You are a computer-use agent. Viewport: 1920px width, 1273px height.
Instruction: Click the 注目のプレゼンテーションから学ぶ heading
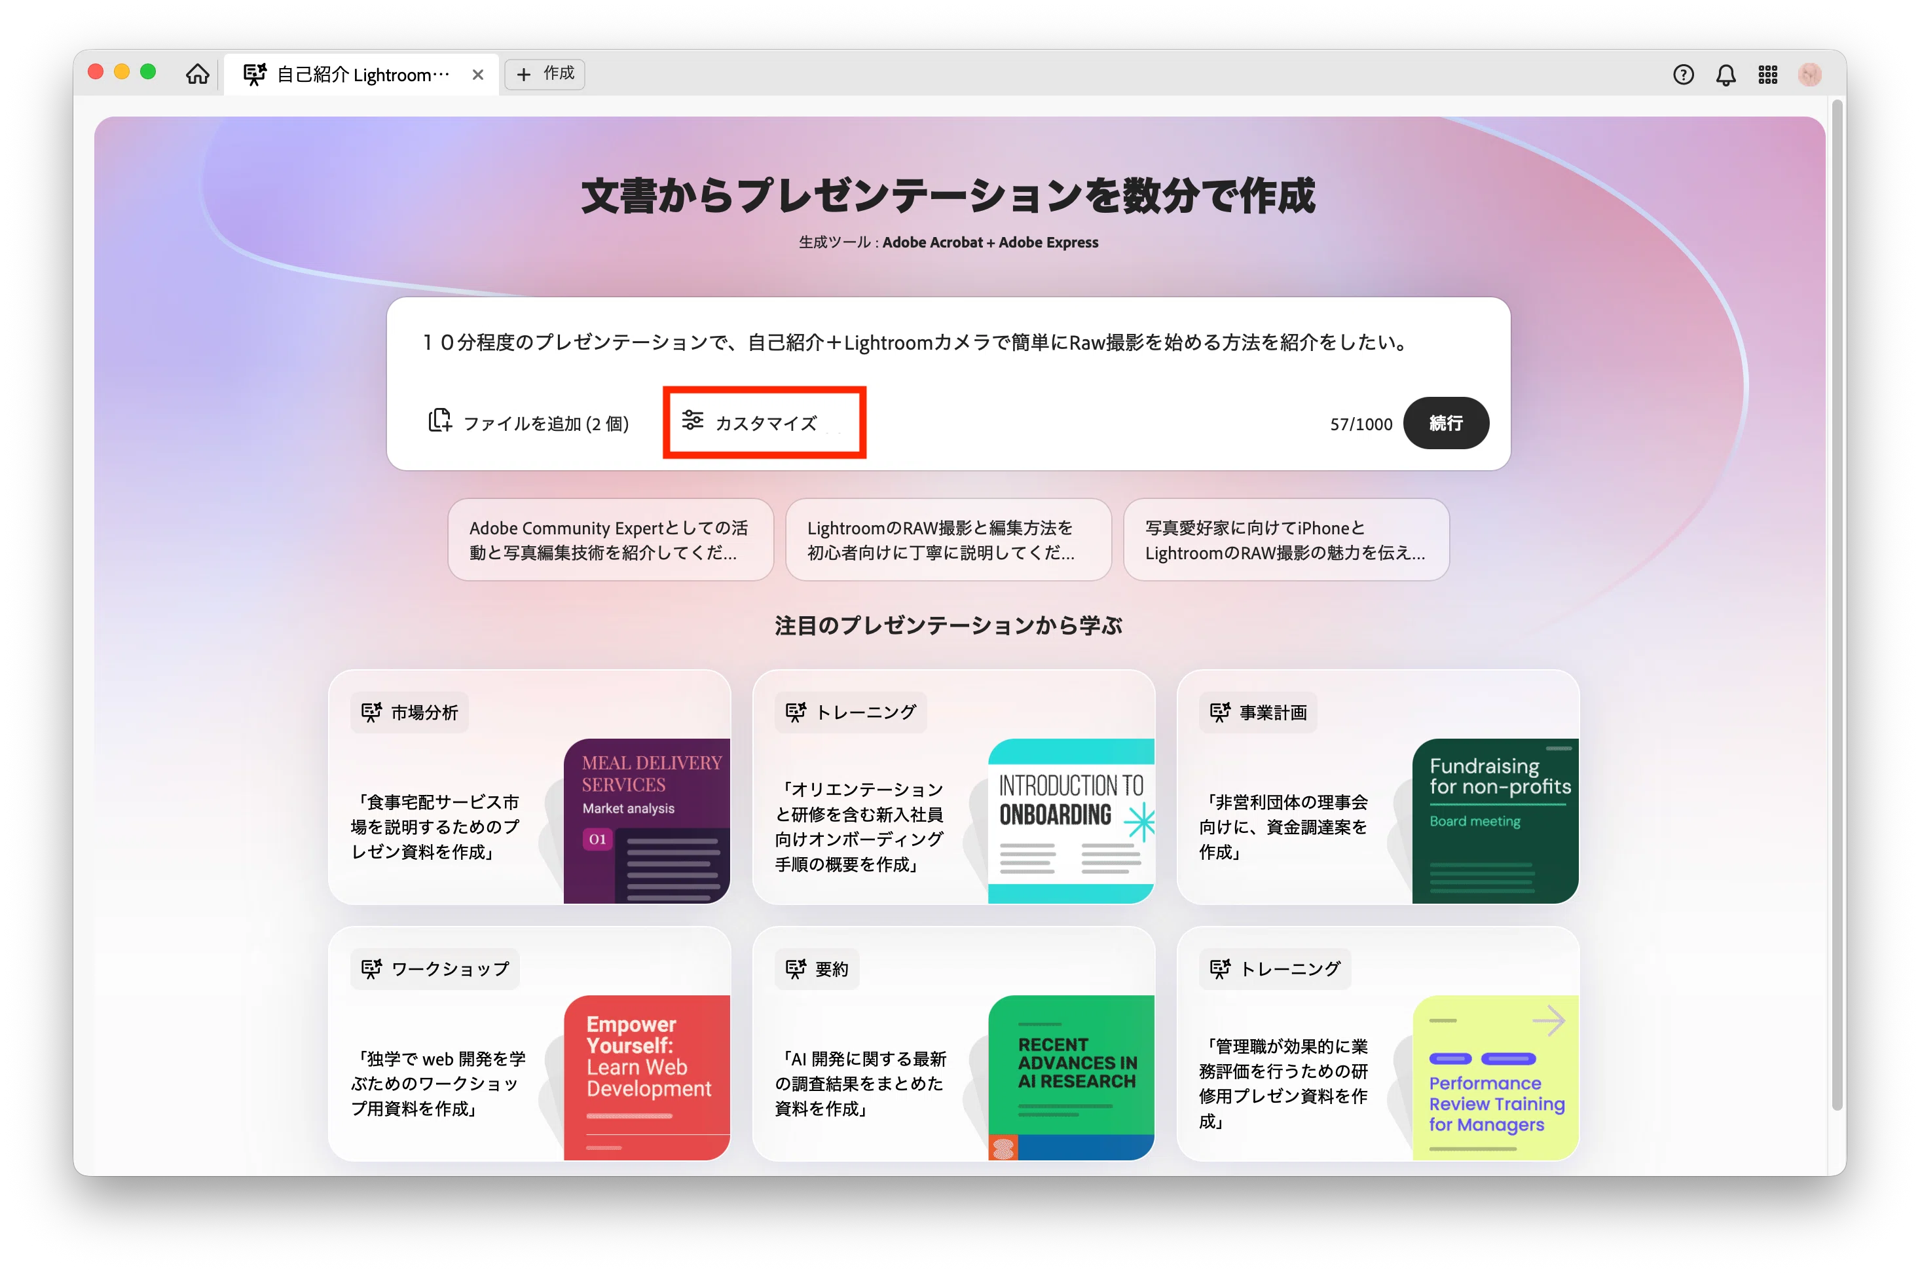click(948, 625)
